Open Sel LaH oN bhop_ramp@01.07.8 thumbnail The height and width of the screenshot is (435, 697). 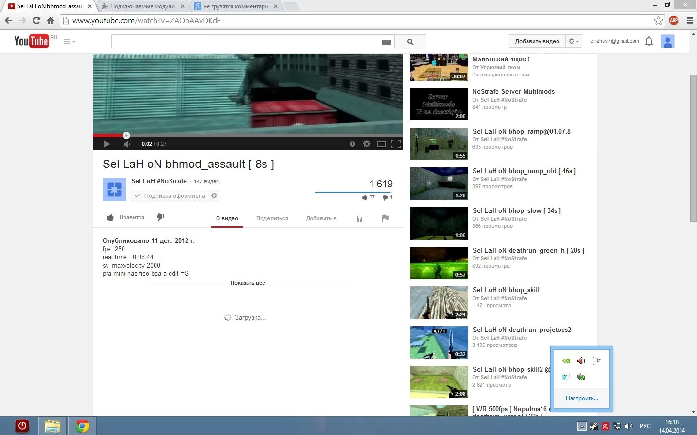(439, 144)
